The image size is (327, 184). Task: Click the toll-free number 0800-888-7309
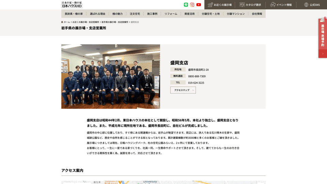(x=197, y=76)
